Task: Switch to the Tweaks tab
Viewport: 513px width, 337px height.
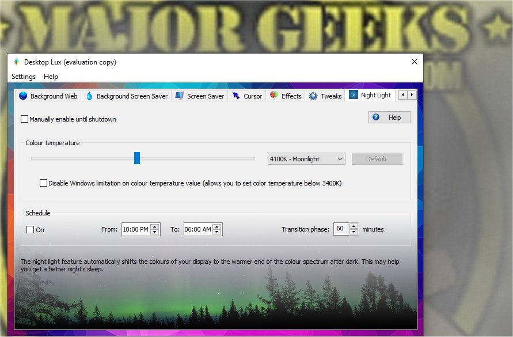Action: pos(325,96)
